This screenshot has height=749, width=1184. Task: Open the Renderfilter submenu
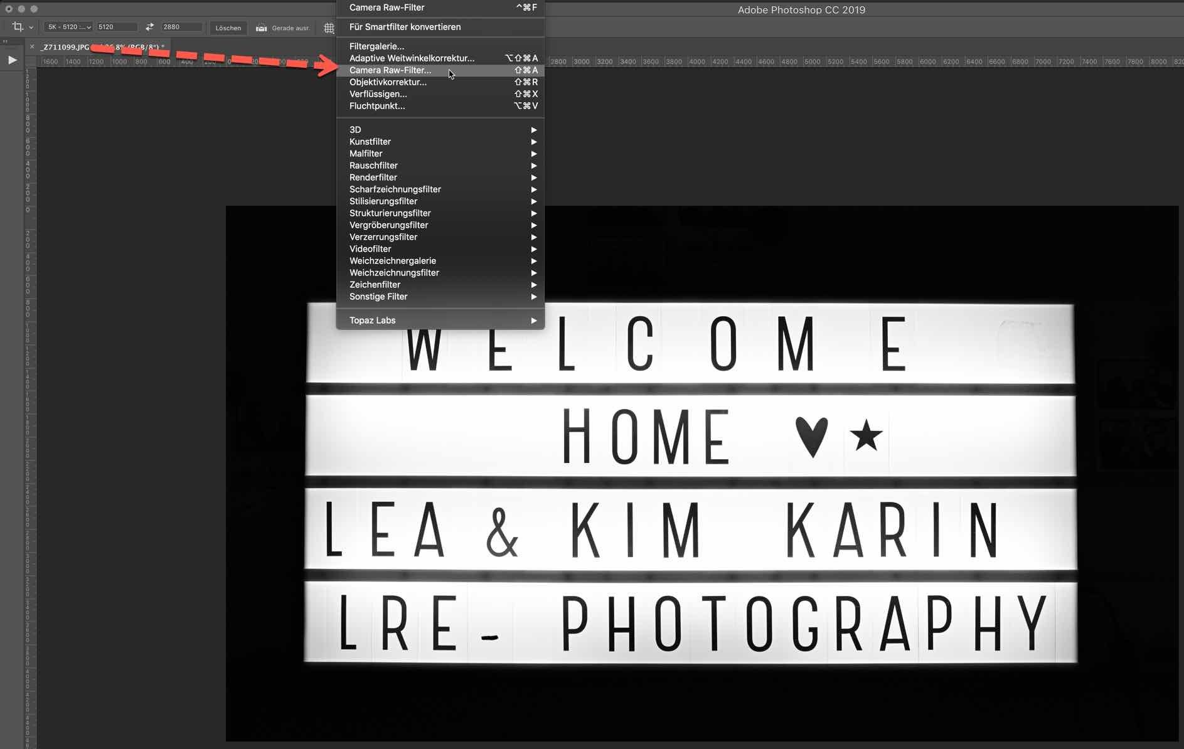point(440,178)
